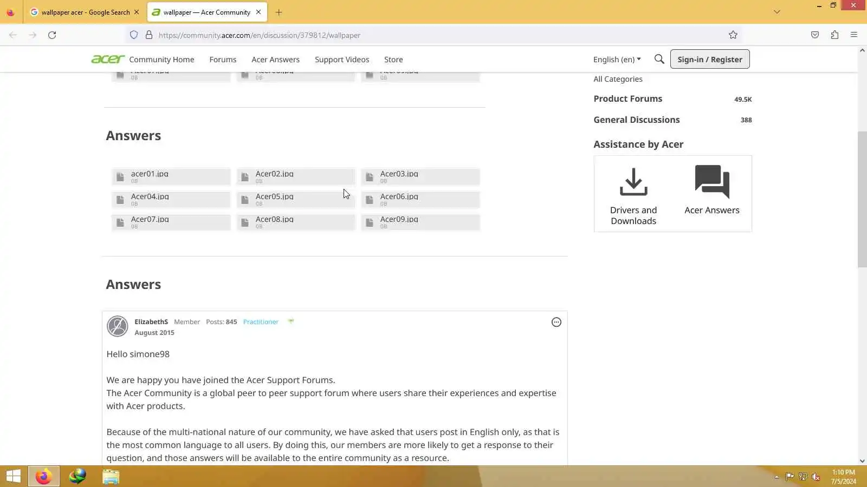Screen dimensions: 867x487
Task: Open attachment Acer06.jpg
Action: coord(420,200)
